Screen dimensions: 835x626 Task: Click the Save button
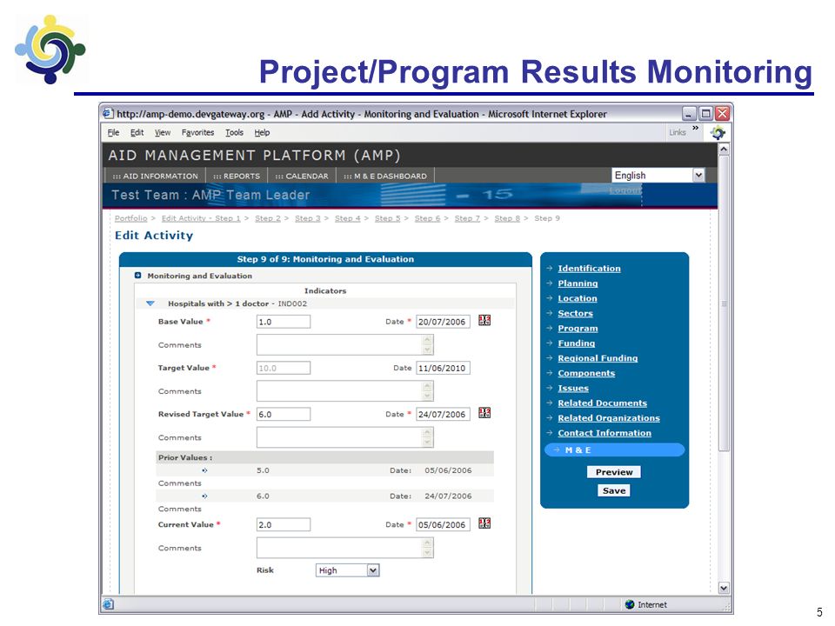(x=614, y=490)
